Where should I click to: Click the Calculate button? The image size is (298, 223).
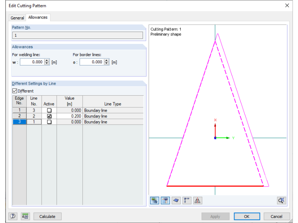47,216
